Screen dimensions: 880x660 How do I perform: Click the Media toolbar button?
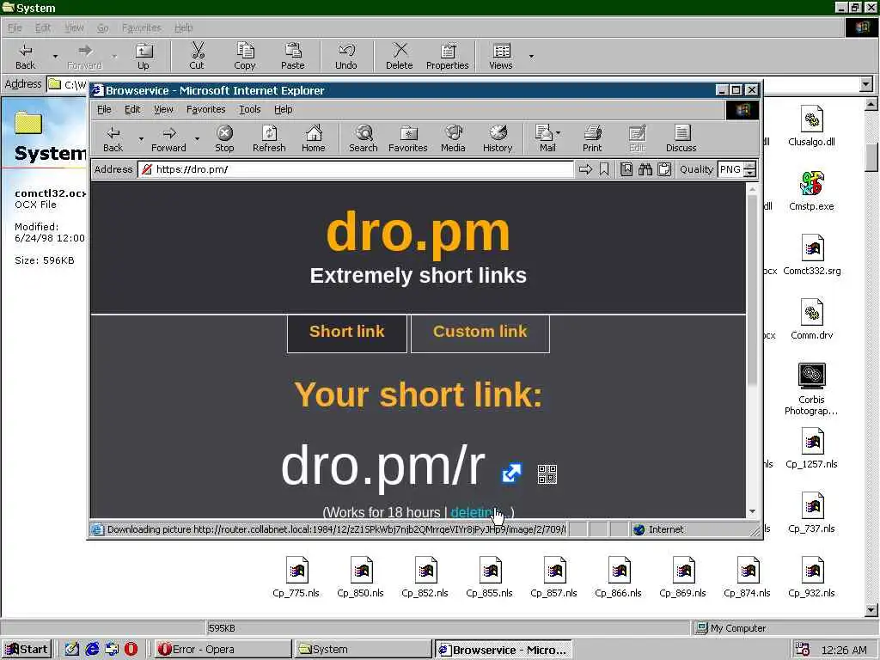point(453,138)
